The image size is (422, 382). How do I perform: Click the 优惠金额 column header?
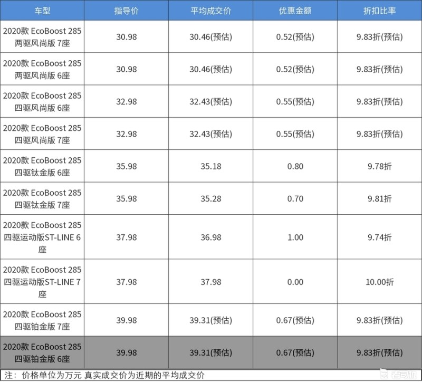pyautogui.click(x=295, y=11)
